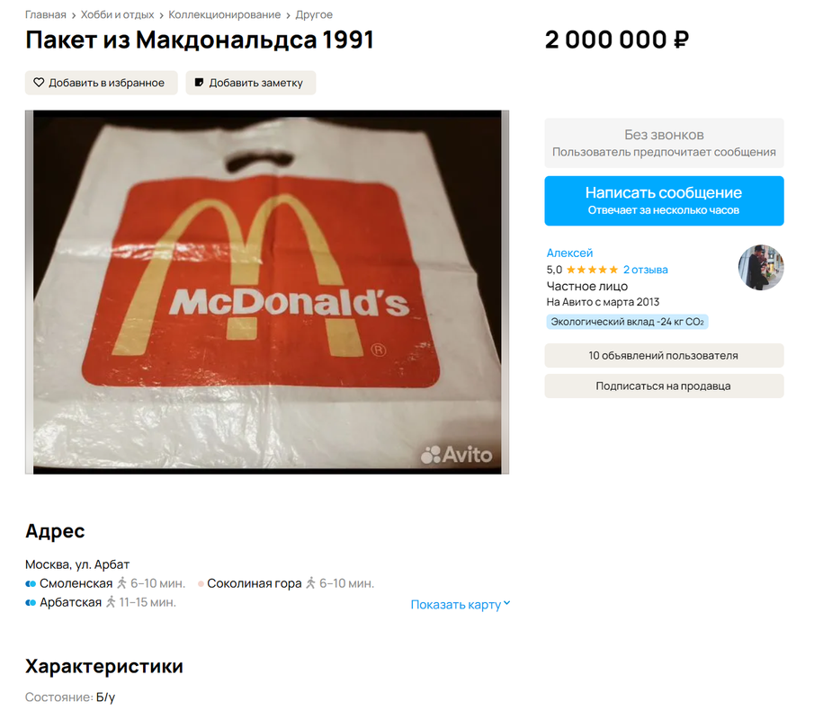The height and width of the screenshot is (719, 823).
Task: Open the 2 отзыва reviews link
Action: 645,270
